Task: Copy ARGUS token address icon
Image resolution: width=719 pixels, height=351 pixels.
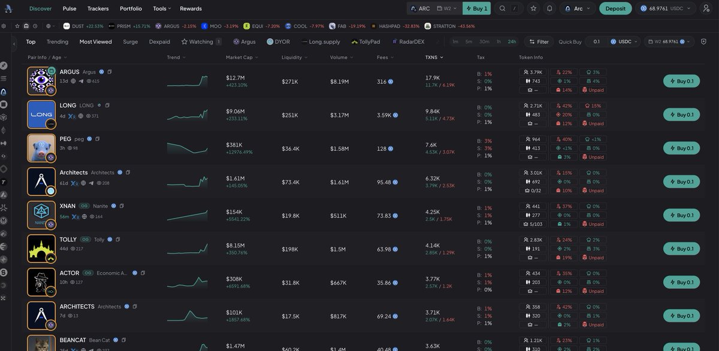Action: [x=110, y=72]
